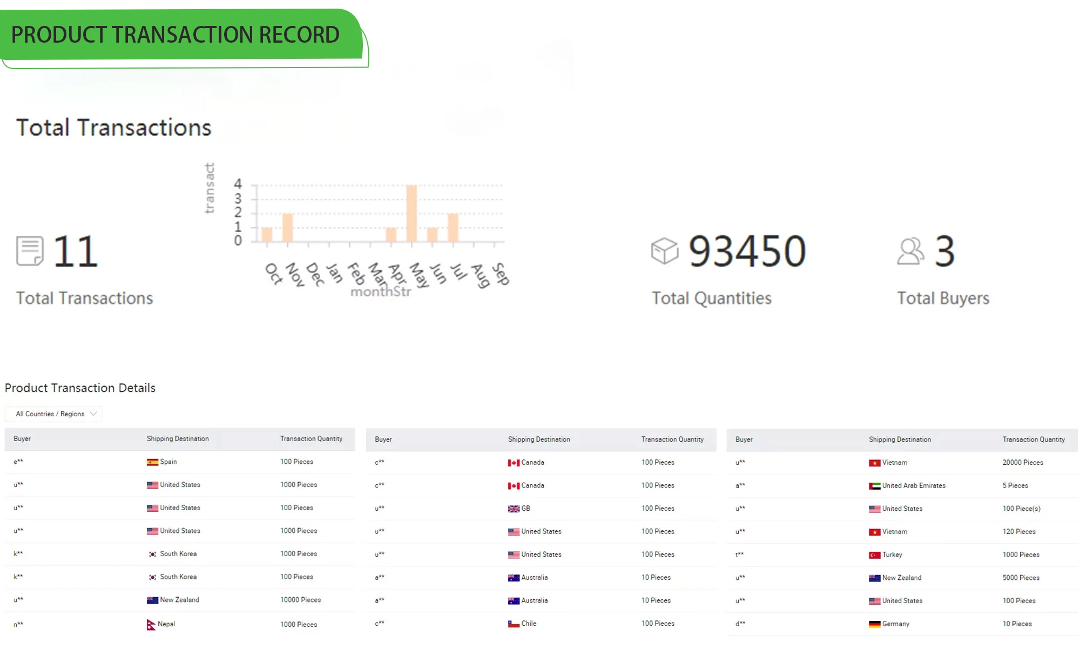Click the Total Transactions document icon
This screenshot has width=1080, height=656.
pos(30,251)
